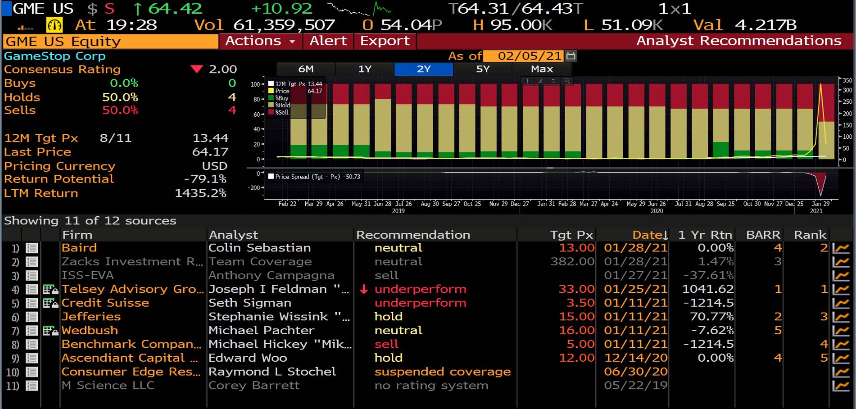
Task: Switch chart range to Max
Action: [x=542, y=69]
